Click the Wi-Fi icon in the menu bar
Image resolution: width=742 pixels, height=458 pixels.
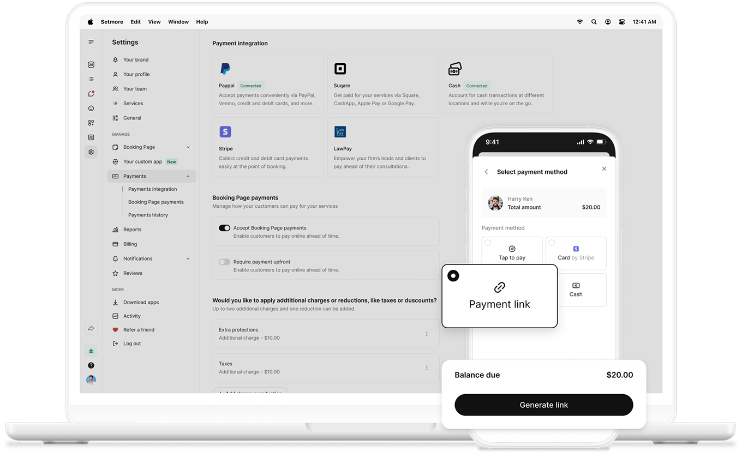click(579, 22)
